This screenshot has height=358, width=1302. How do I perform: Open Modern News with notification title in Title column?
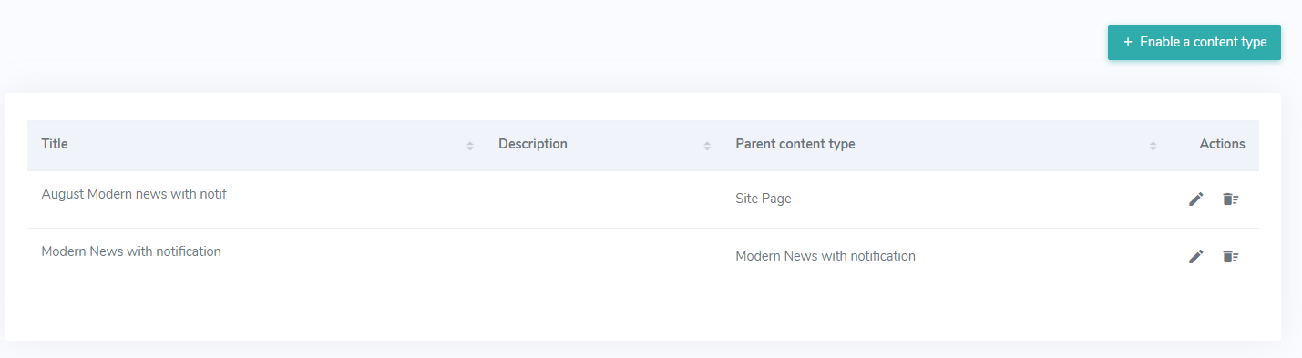coord(131,251)
